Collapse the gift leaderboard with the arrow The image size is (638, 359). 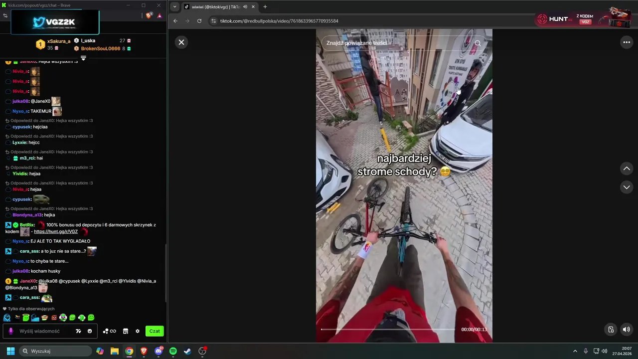[x=83, y=58]
